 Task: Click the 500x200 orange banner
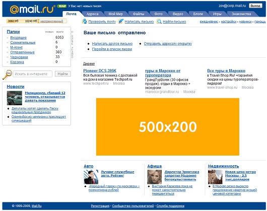pyautogui.click(x=168, y=127)
